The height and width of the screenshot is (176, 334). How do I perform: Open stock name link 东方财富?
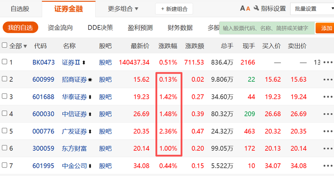[74, 149]
